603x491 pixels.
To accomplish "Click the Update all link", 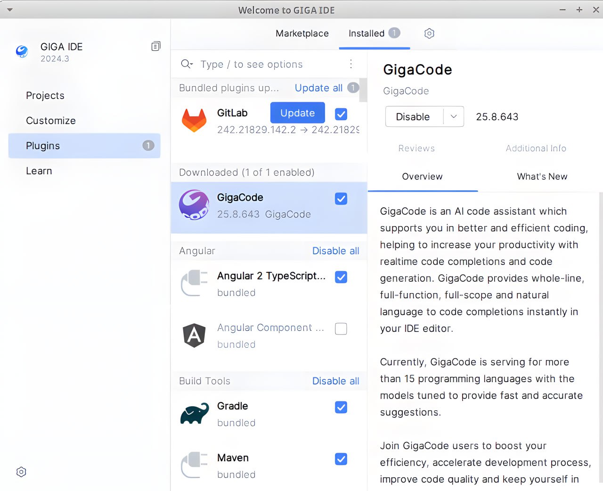I will click(318, 88).
